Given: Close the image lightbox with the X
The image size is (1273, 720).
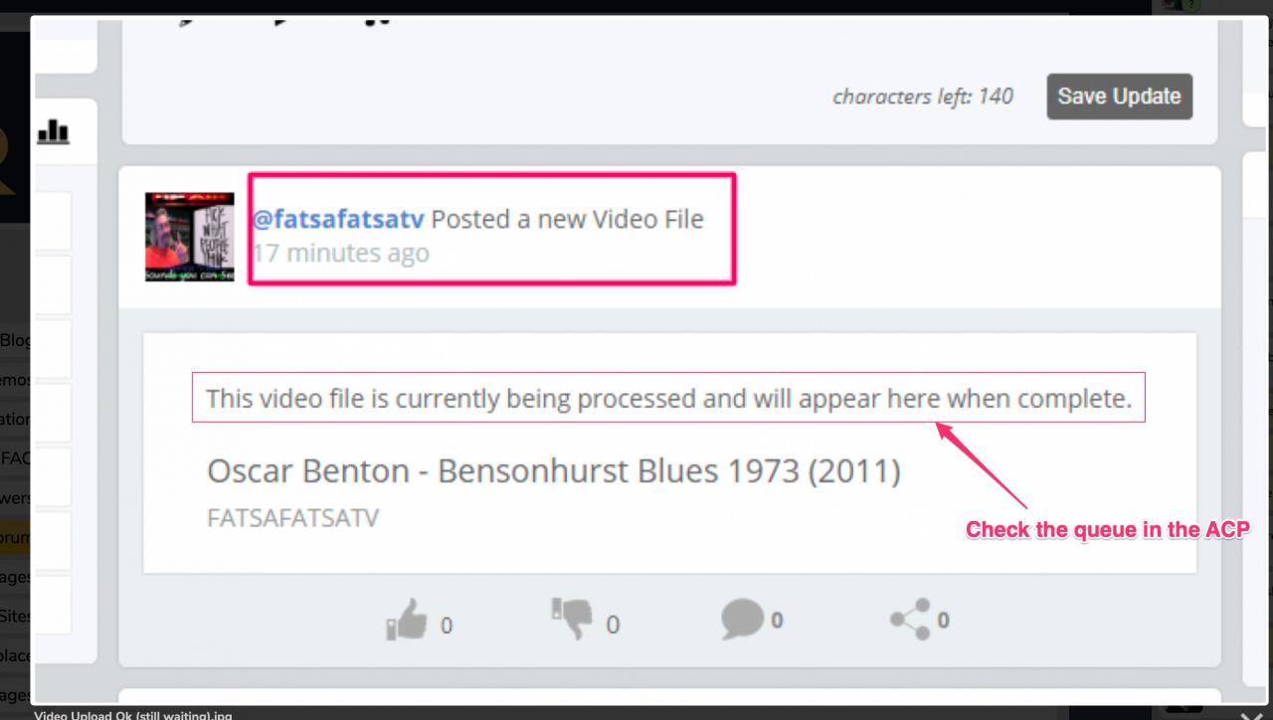Looking at the screenshot, I should [1251, 714].
